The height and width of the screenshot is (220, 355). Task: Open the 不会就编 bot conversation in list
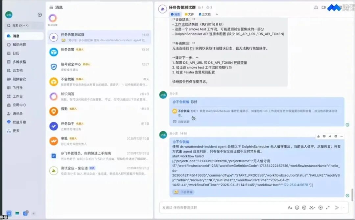click(99, 82)
